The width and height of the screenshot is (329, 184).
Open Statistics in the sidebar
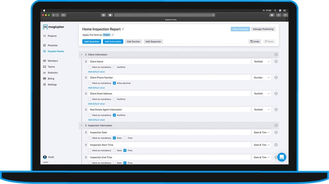(53, 73)
